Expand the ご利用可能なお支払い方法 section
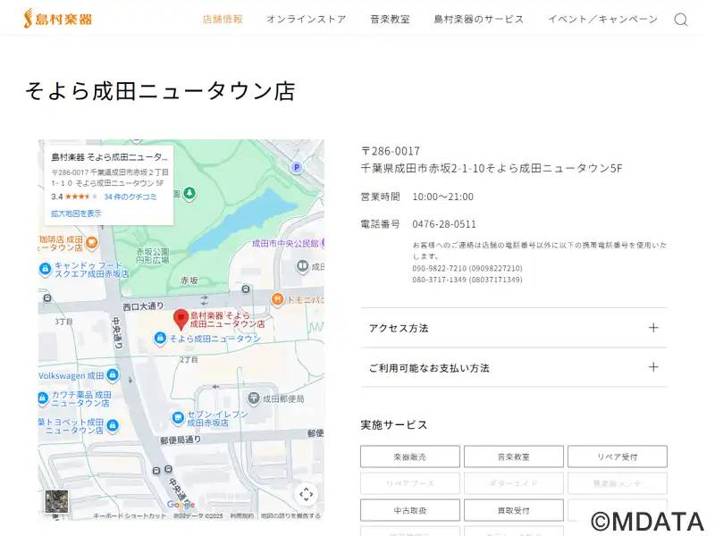Screen dimensions: 715x536 click(x=514, y=367)
